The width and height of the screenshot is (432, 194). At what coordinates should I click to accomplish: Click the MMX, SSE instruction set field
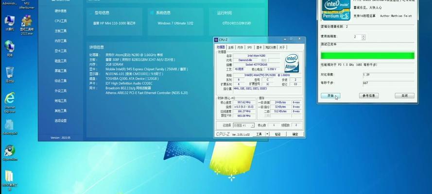pos(267,90)
